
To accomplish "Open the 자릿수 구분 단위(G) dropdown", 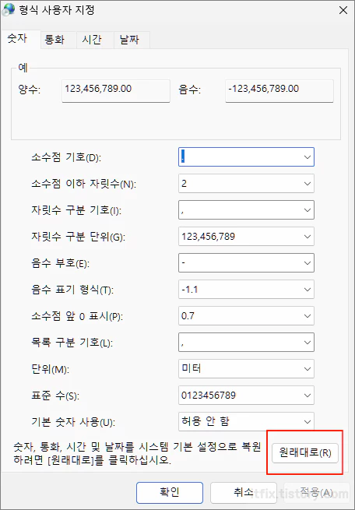I will tap(246, 237).
